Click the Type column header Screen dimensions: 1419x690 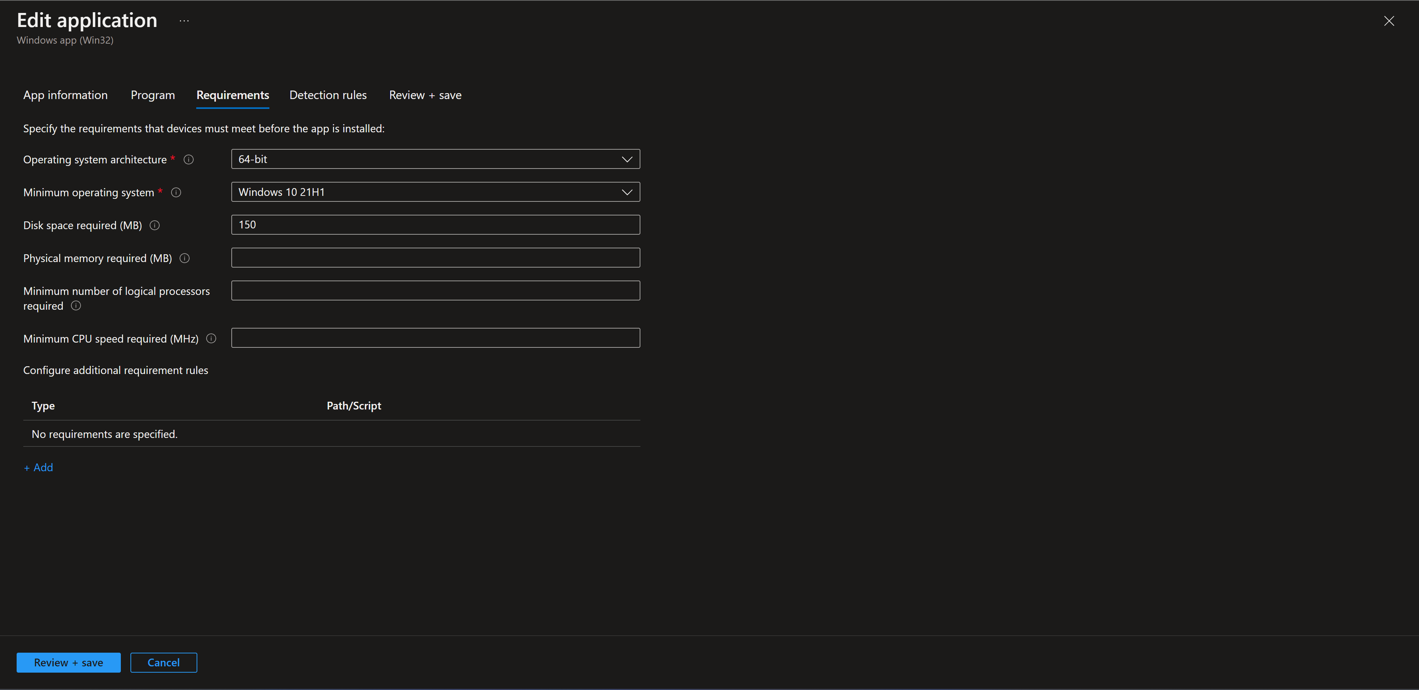(43, 406)
